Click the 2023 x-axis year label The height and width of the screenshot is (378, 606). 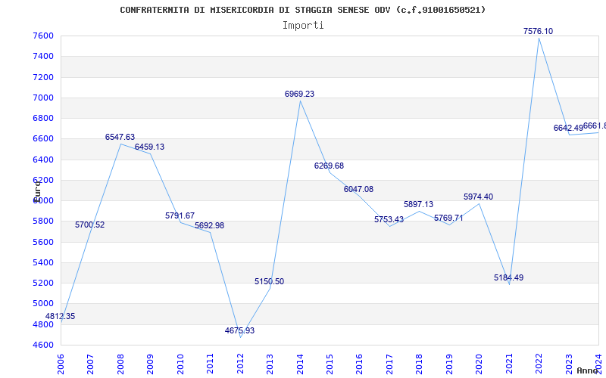coord(569,364)
